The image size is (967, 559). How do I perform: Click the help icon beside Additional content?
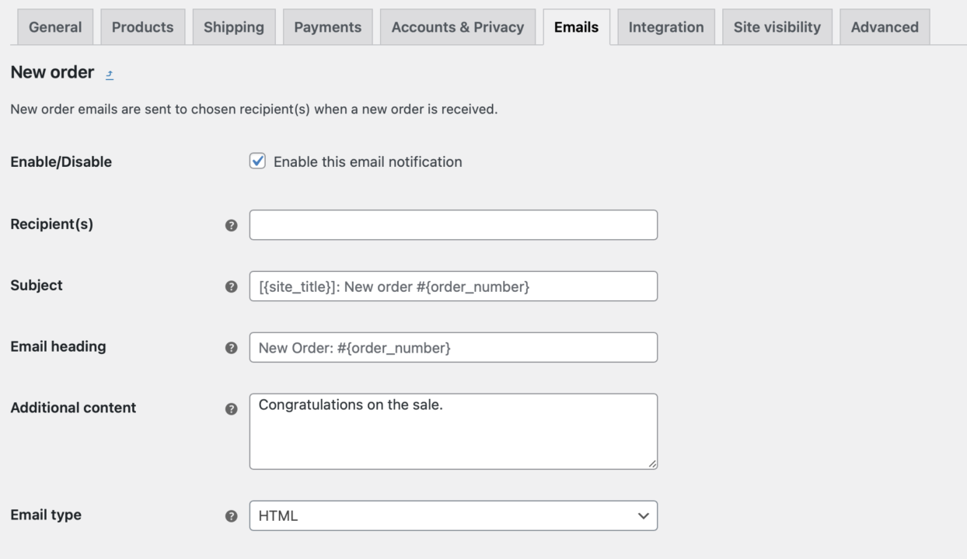coord(232,408)
